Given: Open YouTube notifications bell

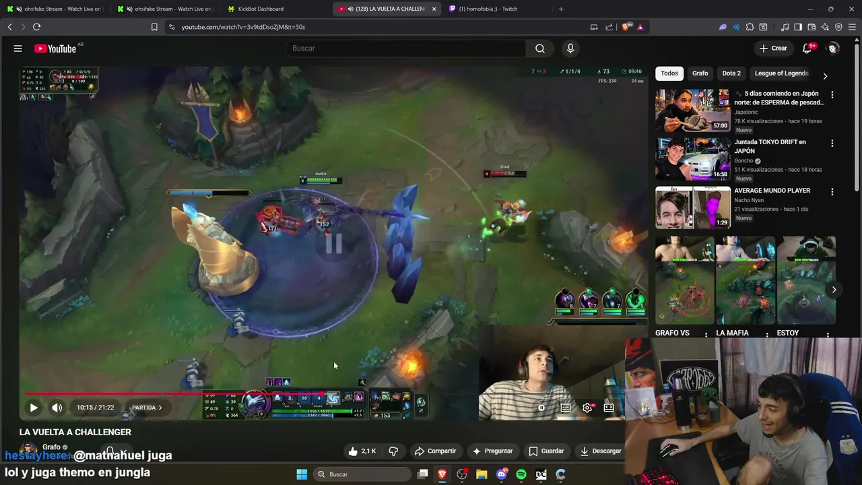Looking at the screenshot, I should tap(807, 48).
